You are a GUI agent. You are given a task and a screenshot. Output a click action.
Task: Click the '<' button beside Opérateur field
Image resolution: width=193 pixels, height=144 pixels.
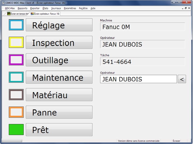pos(182,79)
